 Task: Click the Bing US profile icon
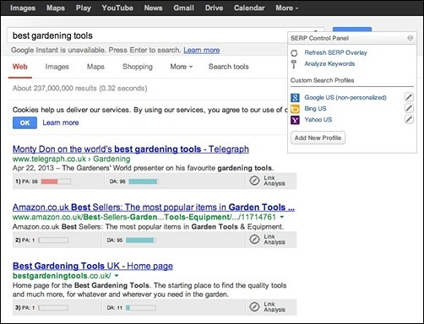(x=295, y=109)
